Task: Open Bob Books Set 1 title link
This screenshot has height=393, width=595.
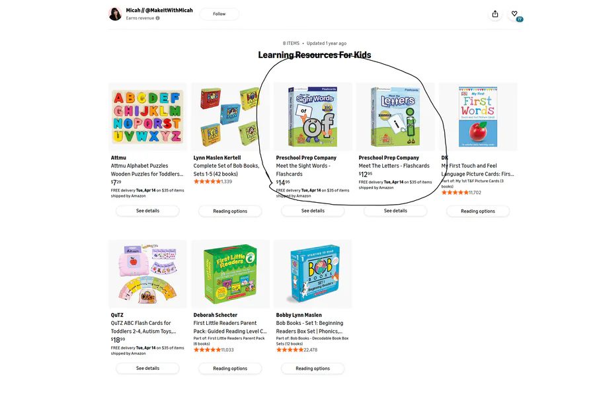Action: pos(309,328)
